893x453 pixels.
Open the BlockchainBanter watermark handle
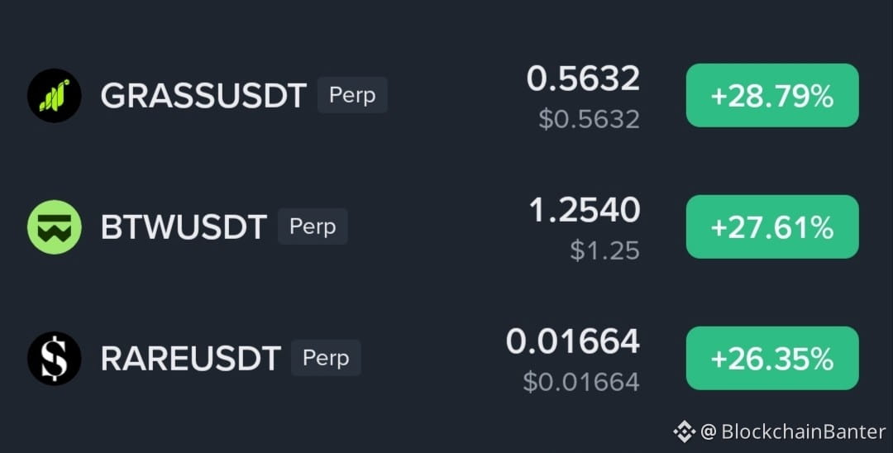(x=793, y=432)
